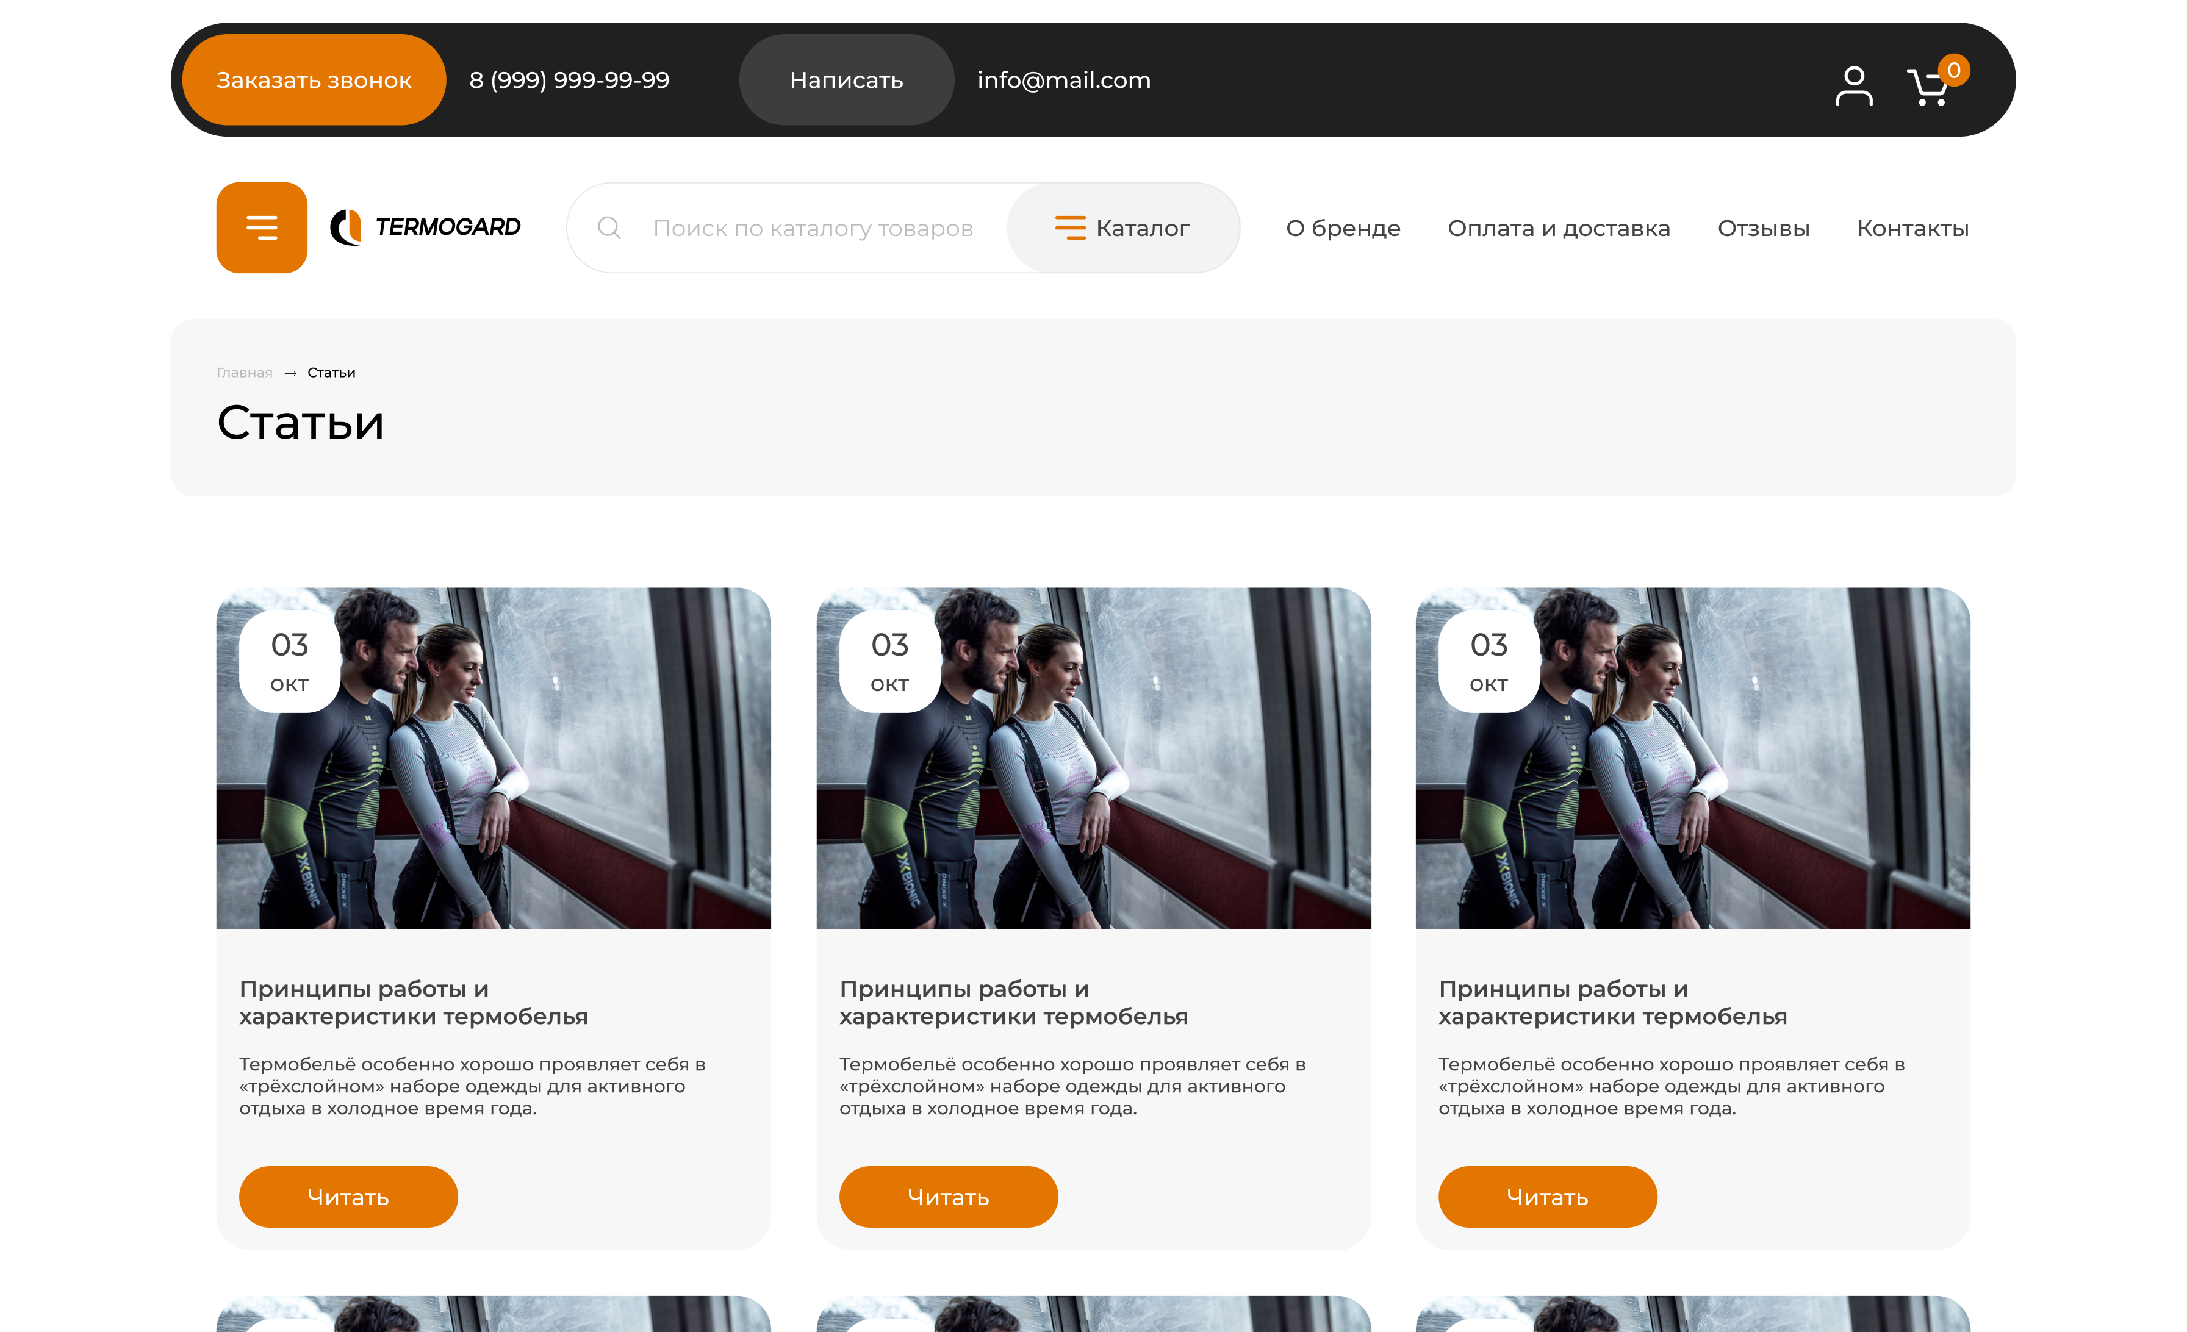Viewport: 2187px width, 1332px height.
Task: Click the info@mail.com email link
Action: click(x=1063, y=80)
